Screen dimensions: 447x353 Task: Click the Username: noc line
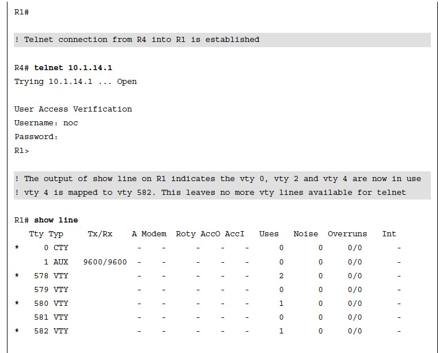[x=46, y=123]
